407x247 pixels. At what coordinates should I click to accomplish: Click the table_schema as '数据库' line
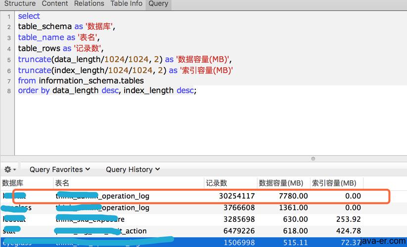(66, 27)
